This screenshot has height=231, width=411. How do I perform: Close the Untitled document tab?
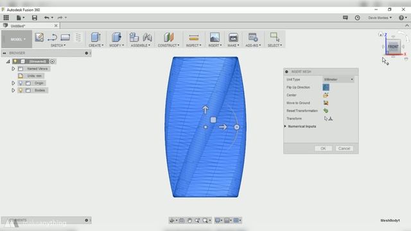[x=56, y=26]
